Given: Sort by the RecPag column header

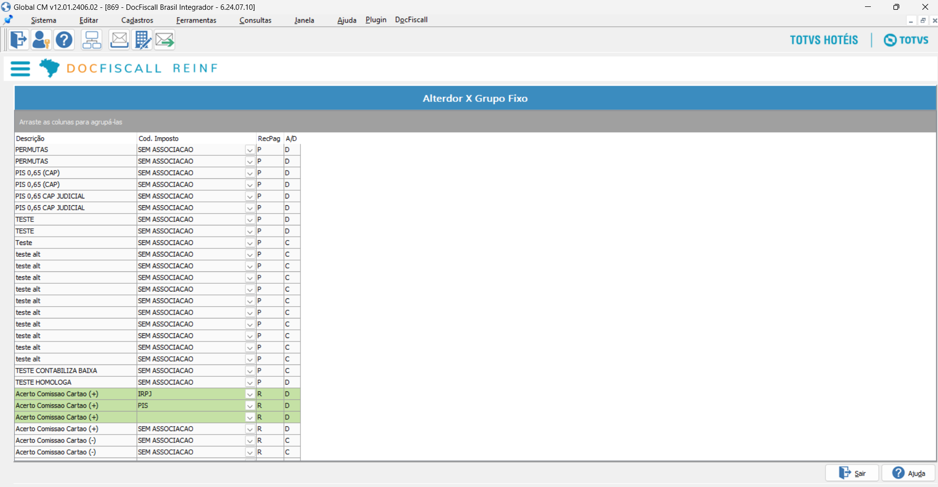Looking at the screenshot, I should [270, 139].
